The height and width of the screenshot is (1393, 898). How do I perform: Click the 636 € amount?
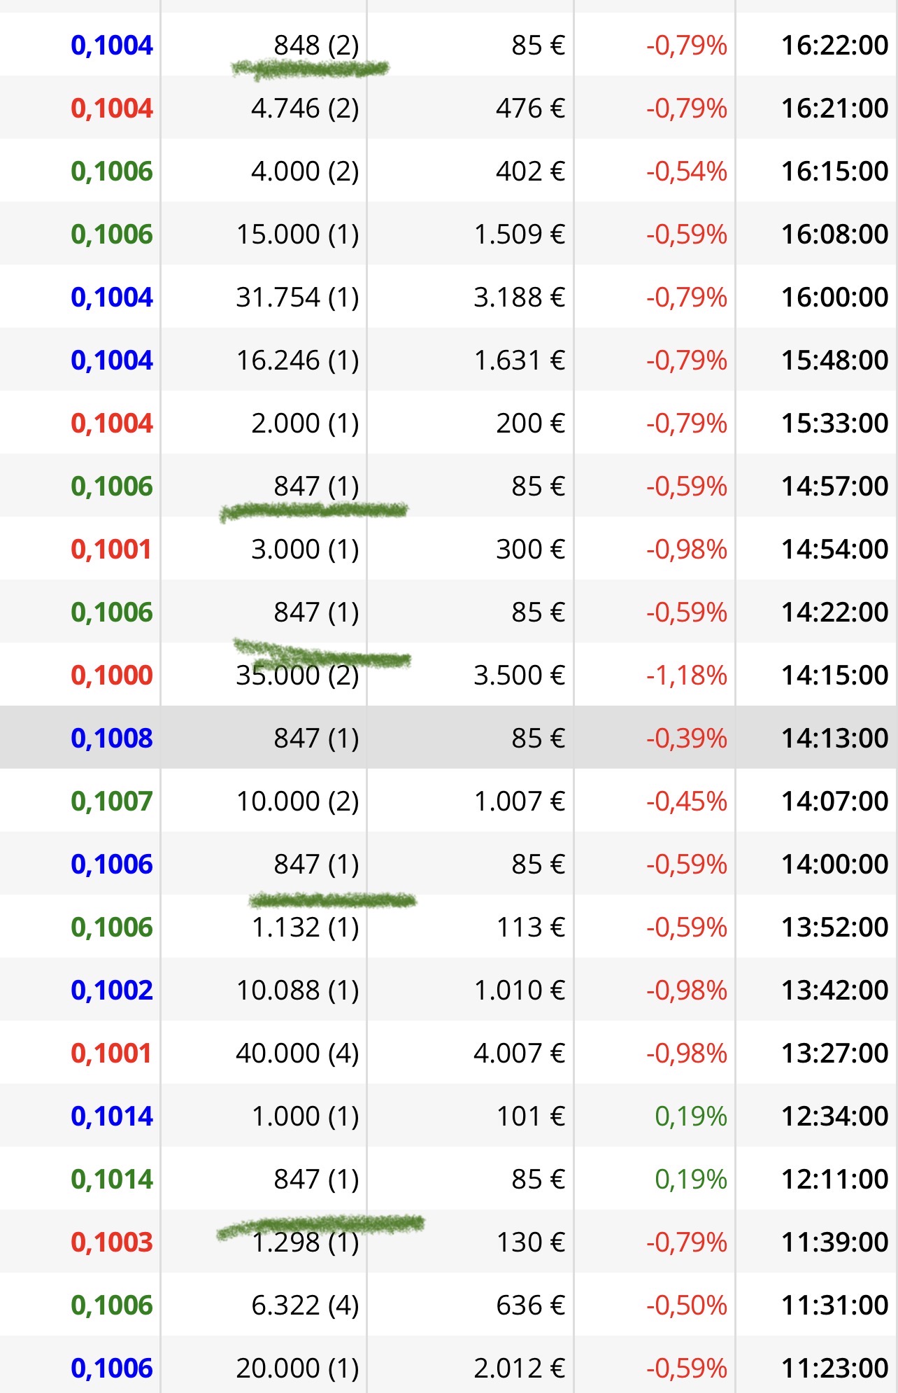tap(530, 1305)
